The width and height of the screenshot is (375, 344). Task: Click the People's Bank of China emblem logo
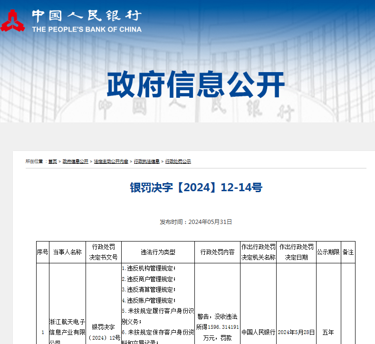tap(13, 20)
